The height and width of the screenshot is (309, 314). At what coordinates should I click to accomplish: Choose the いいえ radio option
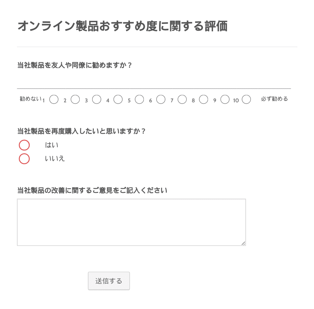point(24,159)
